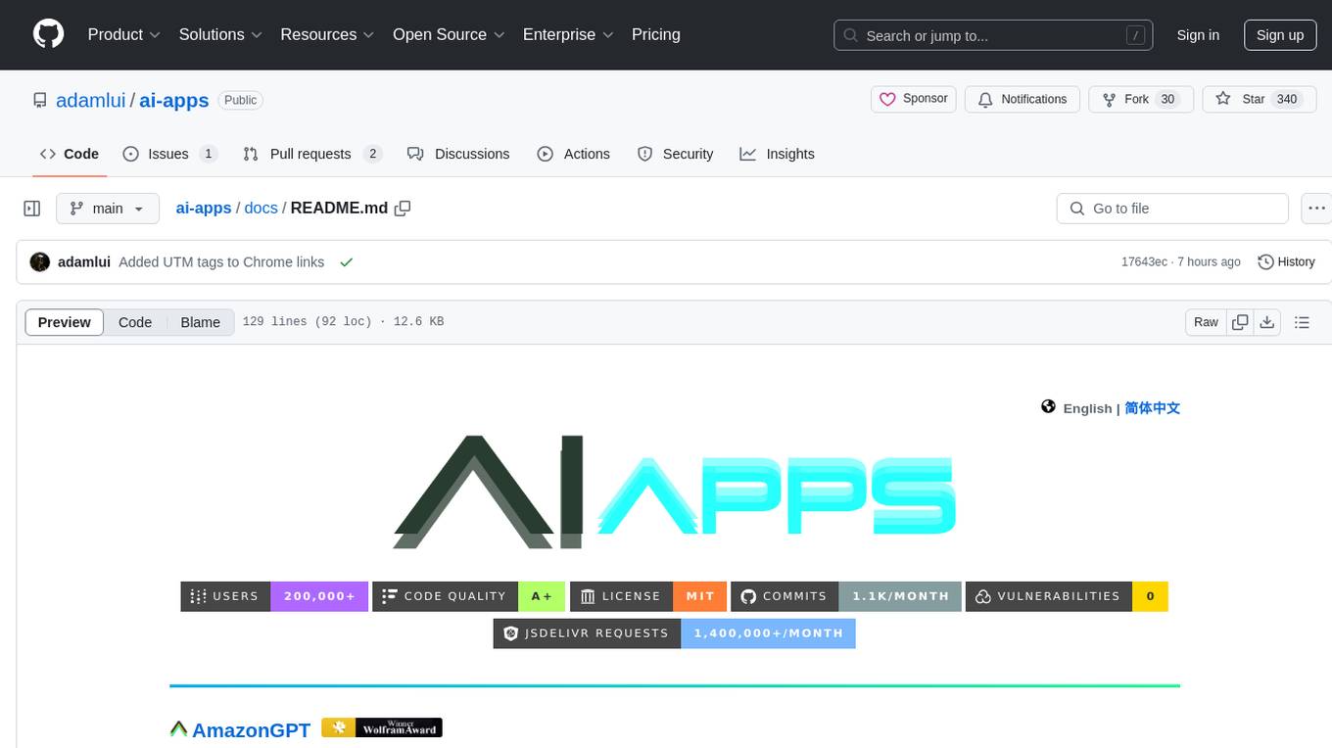1332x748 pixels.
Task: Open the Commits 1.1K/month badge
Action: pyautogui.click(x=846, y=596)
